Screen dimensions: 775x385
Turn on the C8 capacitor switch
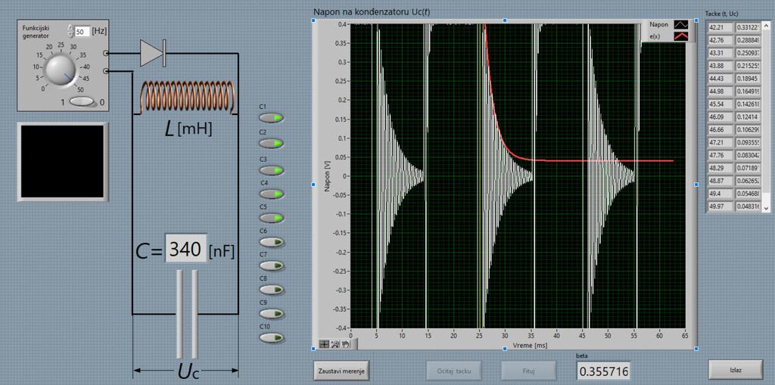[x=271, y=290]
